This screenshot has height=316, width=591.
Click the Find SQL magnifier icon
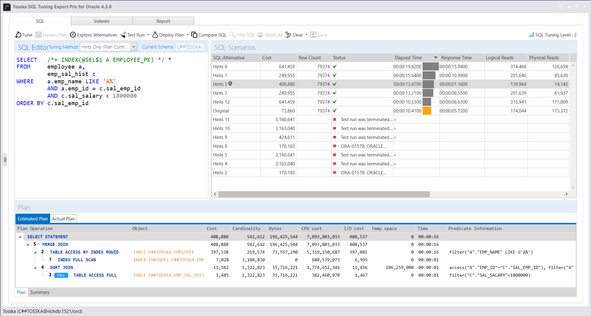233,35
